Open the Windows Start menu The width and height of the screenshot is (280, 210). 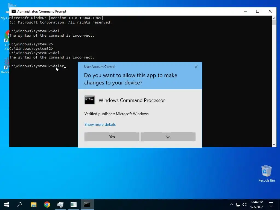(x=7, y=205)
